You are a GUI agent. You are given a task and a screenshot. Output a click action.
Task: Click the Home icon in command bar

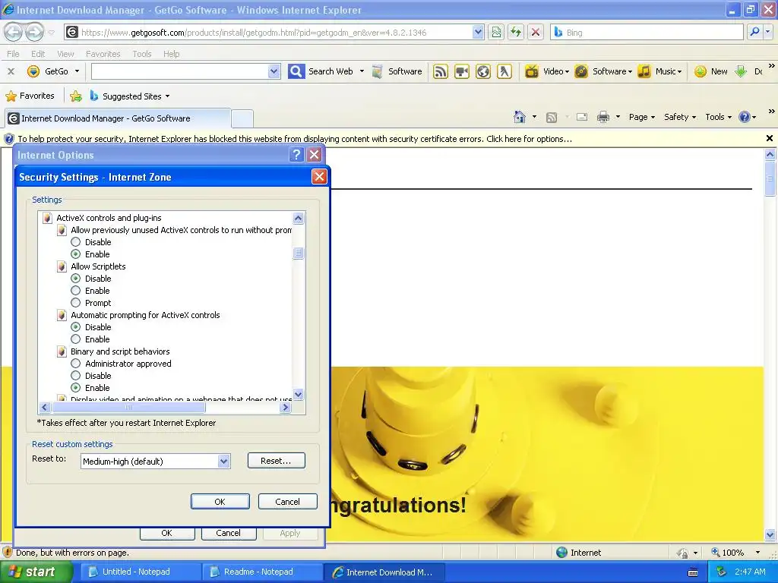520,117
